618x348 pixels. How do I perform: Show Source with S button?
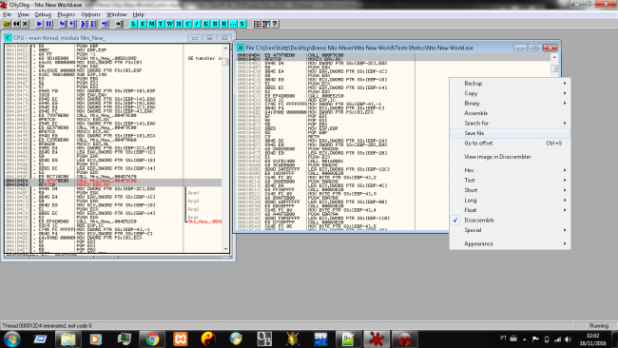(242, 24)
